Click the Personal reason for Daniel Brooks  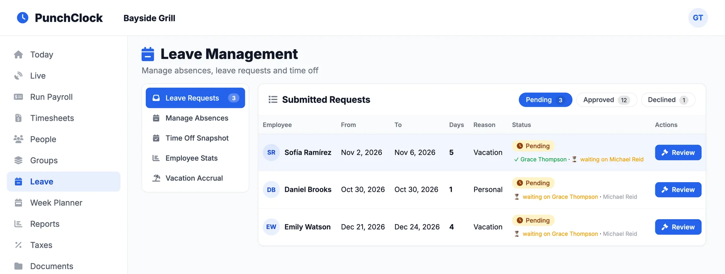[488, 190]
